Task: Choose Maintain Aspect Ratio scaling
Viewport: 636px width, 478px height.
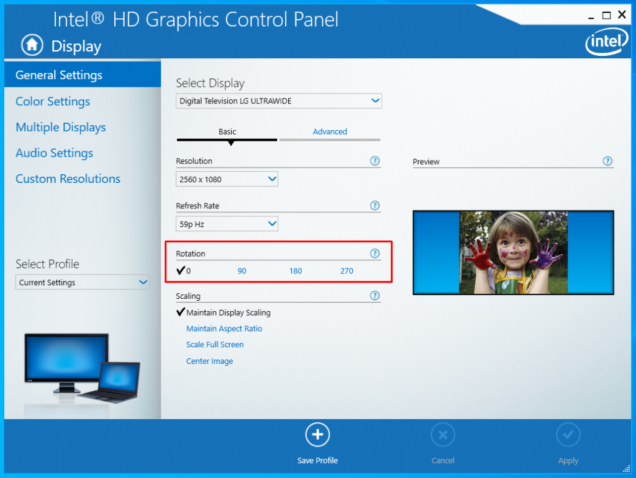Action: pos(224,329)
